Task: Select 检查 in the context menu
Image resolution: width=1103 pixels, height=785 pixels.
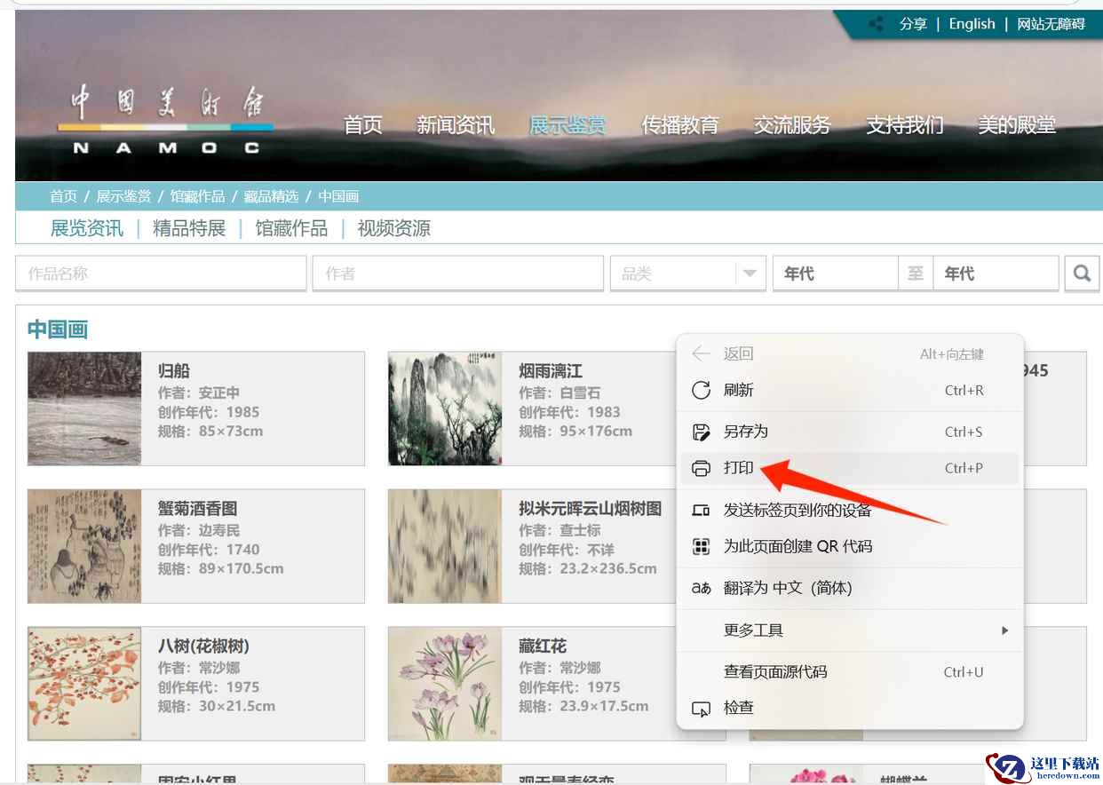Action: point(850,708)
